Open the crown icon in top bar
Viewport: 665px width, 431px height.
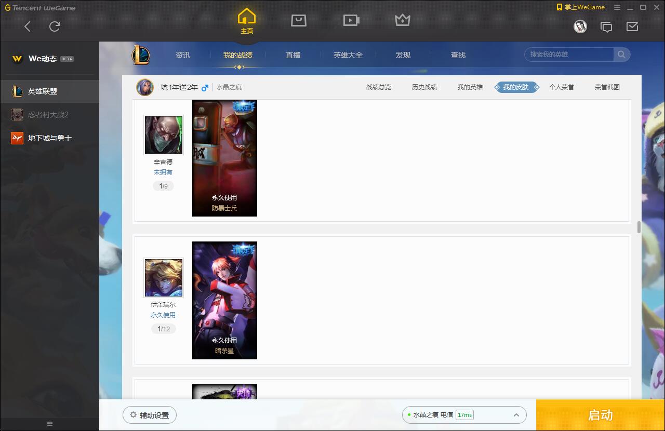403,20
